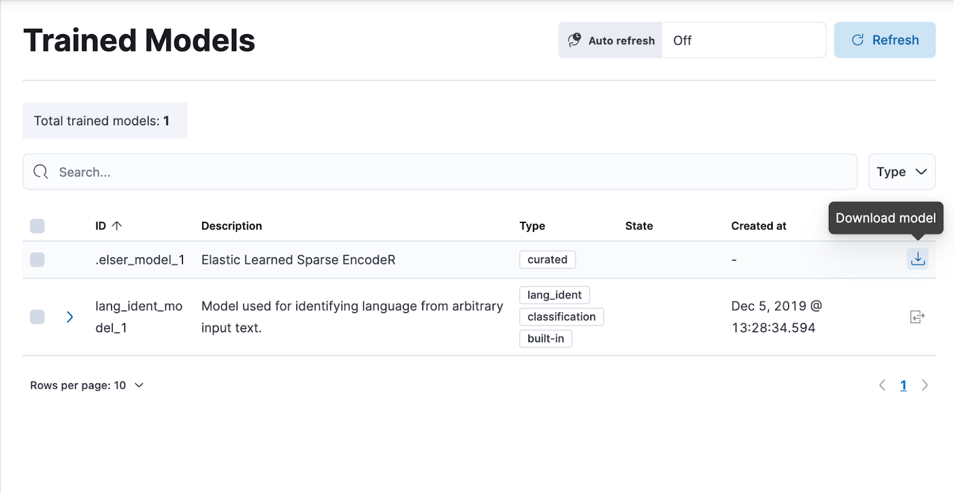Click the search magnifier icon
Screen dimensions: 954x493
tap(41, 172)
